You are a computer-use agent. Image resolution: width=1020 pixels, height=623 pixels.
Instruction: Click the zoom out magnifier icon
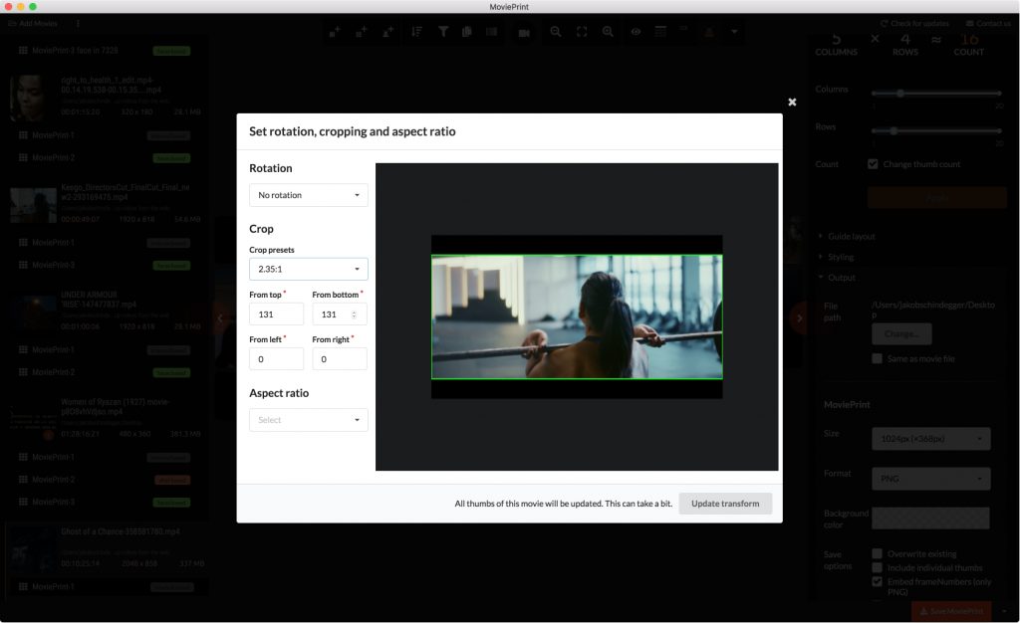(556, 31)
